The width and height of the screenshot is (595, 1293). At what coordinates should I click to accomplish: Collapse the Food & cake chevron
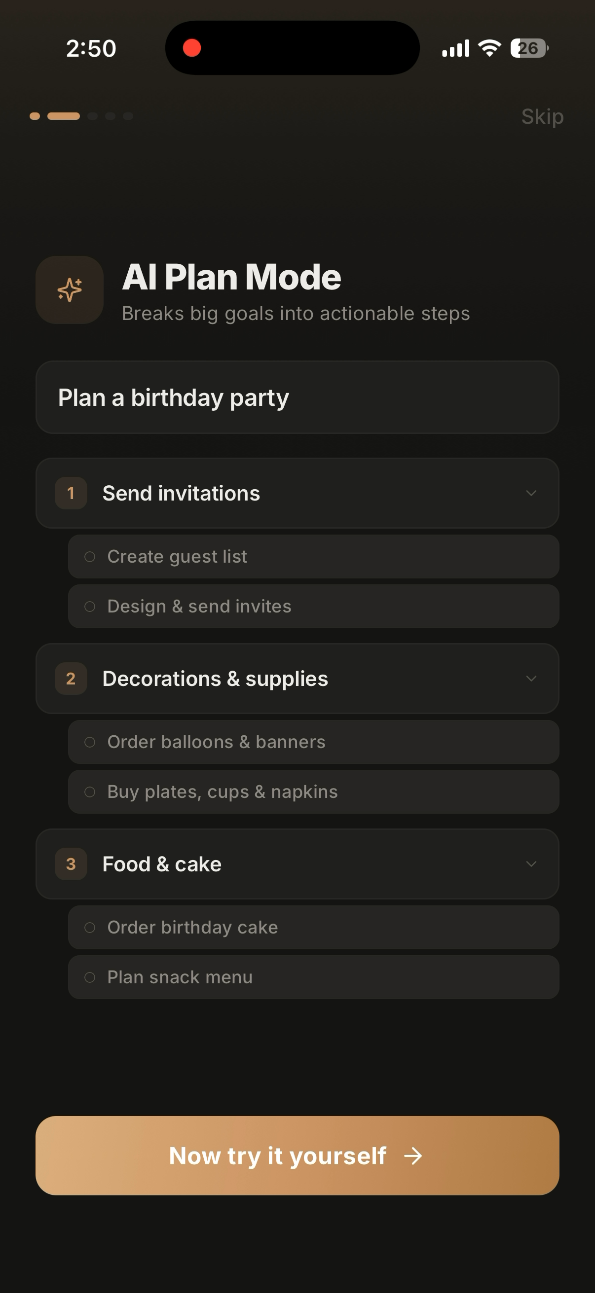pos(531,864)
